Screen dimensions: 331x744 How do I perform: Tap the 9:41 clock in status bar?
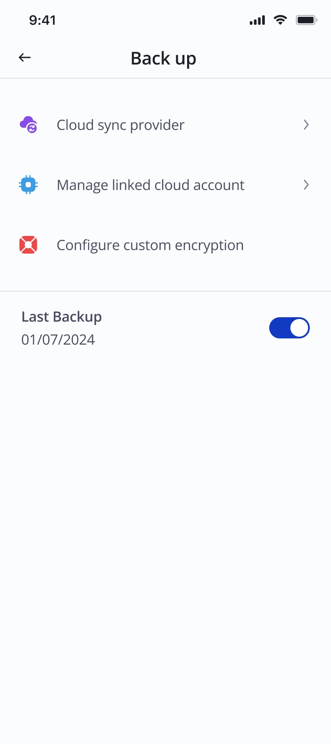point(42,20)
